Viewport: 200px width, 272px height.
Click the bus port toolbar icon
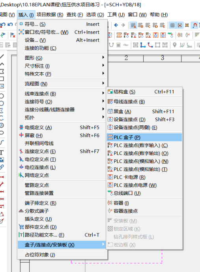tap(170, 35)
